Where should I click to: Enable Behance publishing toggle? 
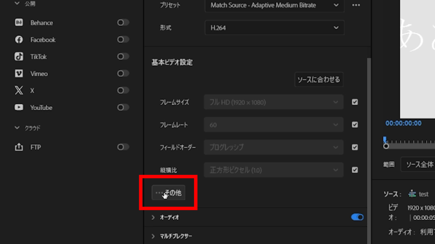point(123,22)
